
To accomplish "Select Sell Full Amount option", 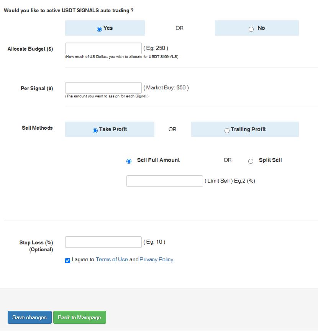I will click(x=129, y=161).
